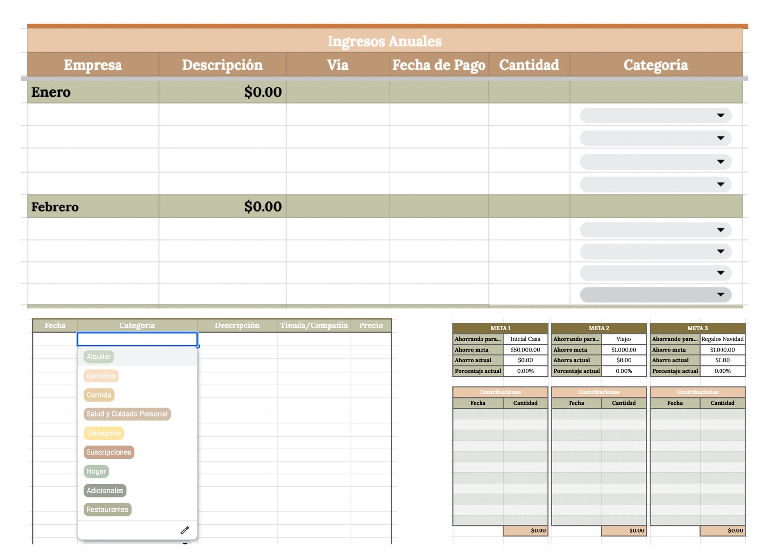Select the Empresa column header
The height and width of the screenshot is (558, 781).
[x=93, y=65]
